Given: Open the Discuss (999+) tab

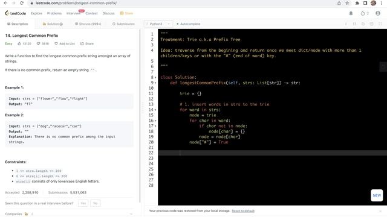Looking at the screenshot, I should pos(88,24).
